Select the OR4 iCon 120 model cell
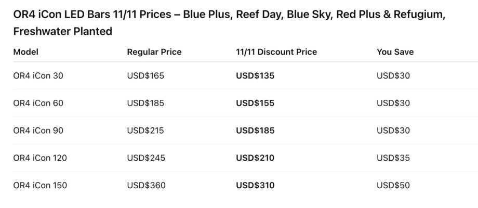 (x=40, y=158)
